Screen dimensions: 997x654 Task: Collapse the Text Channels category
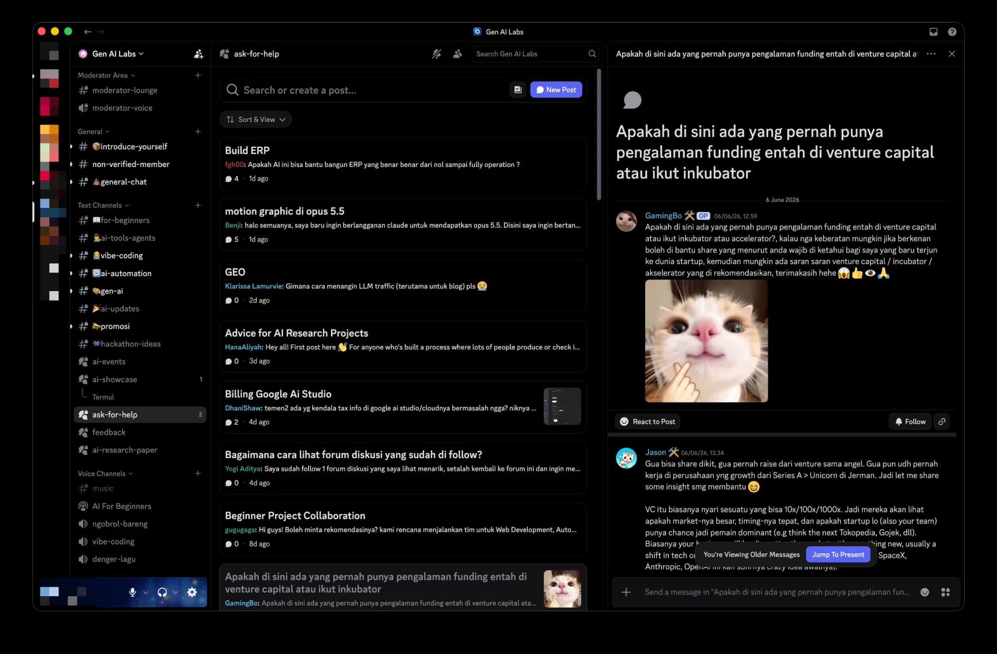pyautogui.click(x=103, y=205)
